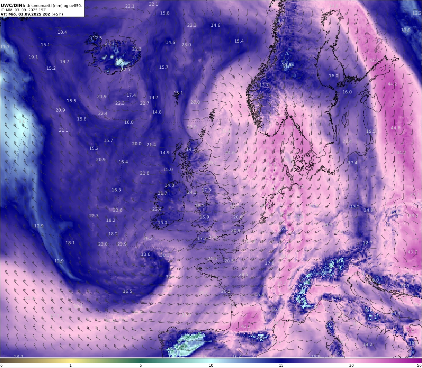The image size is (422, 368).
Task: Select the 21.4 value label
Action: coord(151,145)
